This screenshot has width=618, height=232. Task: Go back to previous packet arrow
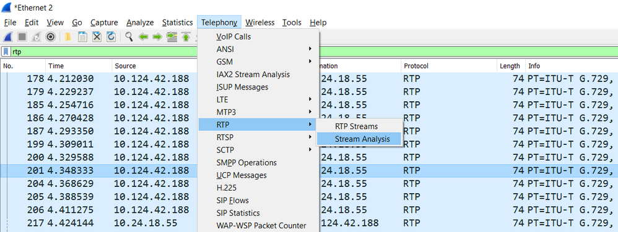coord(143,37)
